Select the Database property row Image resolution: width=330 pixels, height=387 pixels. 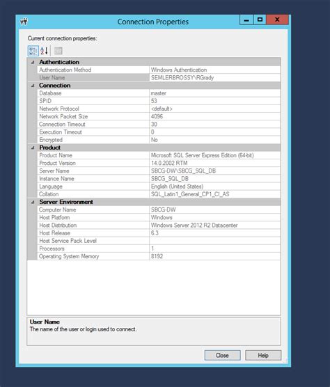(x=159, y=93)
